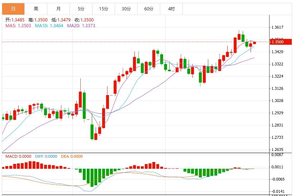Click the DIFF value label
This screenshot has height=196, width=295.
click(x=46, y=156)
